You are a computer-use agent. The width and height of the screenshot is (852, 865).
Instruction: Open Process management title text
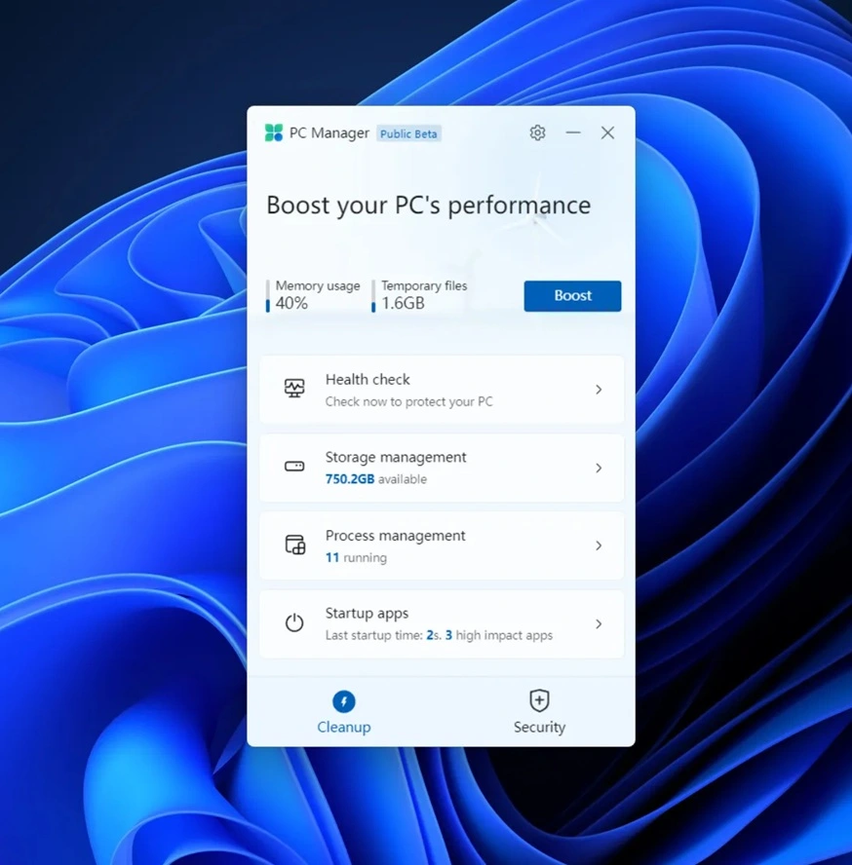tap(396, 536)
